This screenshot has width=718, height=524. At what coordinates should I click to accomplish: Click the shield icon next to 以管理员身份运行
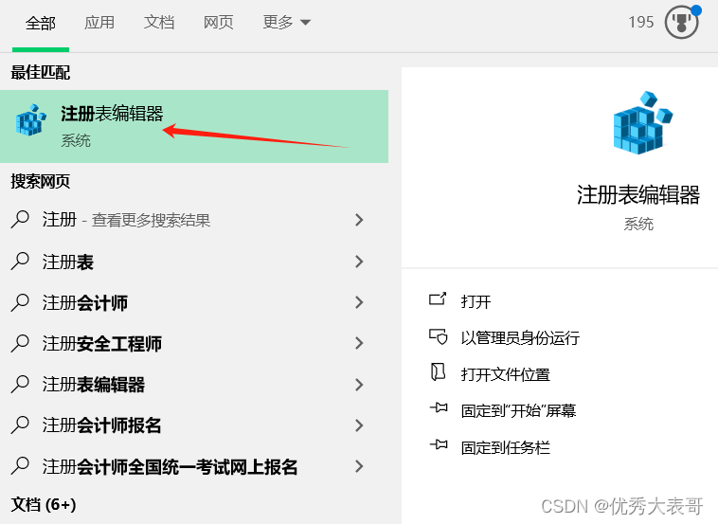[439, 336]
